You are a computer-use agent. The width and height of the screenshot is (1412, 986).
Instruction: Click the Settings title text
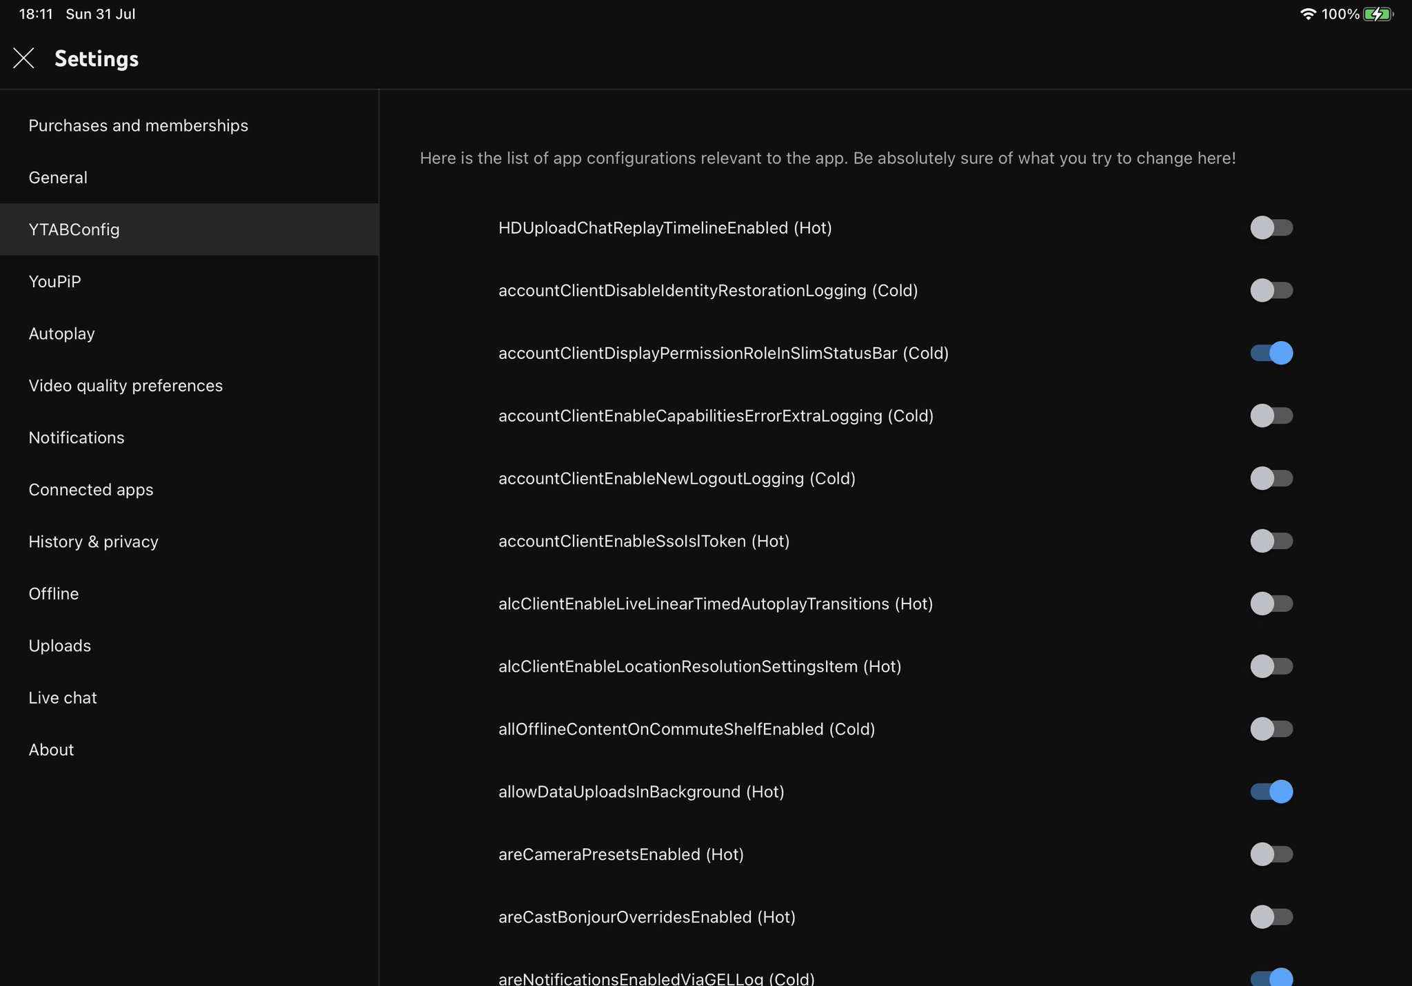97,59
